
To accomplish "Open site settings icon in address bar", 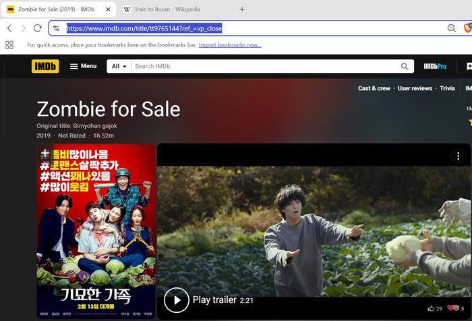I will click(56, 28).
